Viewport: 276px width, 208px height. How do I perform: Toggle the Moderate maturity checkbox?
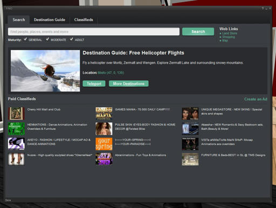click(x=47, y=39)
